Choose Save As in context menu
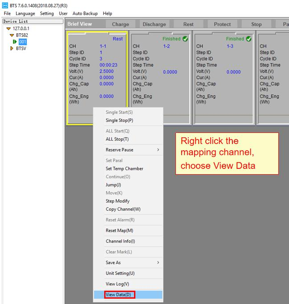This screenshot has width=289, height=304. (128, 263)
